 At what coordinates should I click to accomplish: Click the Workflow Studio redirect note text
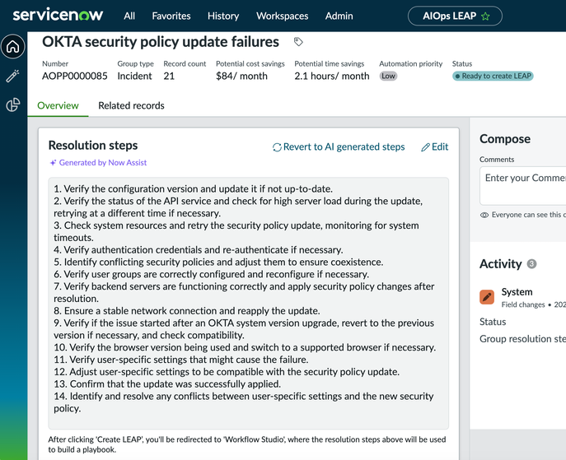click(247, 444)
